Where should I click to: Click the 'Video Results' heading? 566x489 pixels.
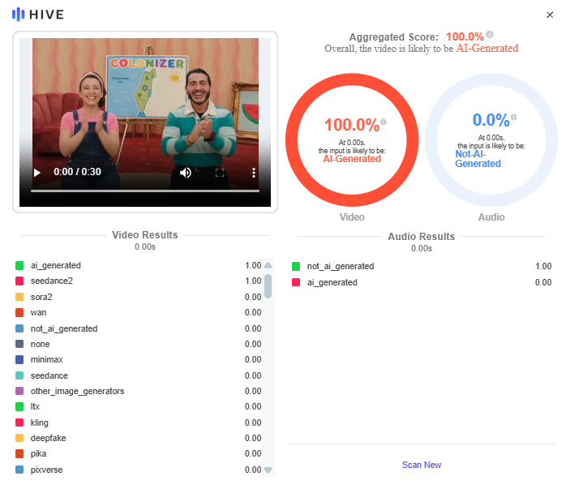pos(145,235)
